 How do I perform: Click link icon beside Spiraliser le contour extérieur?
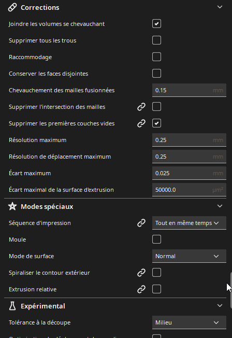point(141,273)
